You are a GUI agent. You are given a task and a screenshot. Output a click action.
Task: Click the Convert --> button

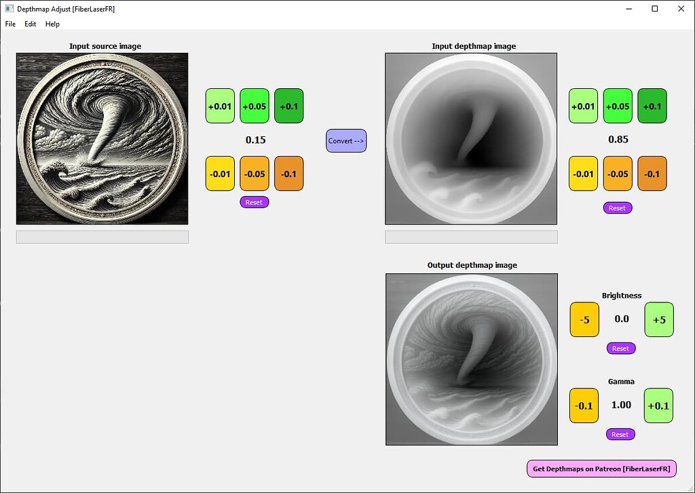[346, 140]
